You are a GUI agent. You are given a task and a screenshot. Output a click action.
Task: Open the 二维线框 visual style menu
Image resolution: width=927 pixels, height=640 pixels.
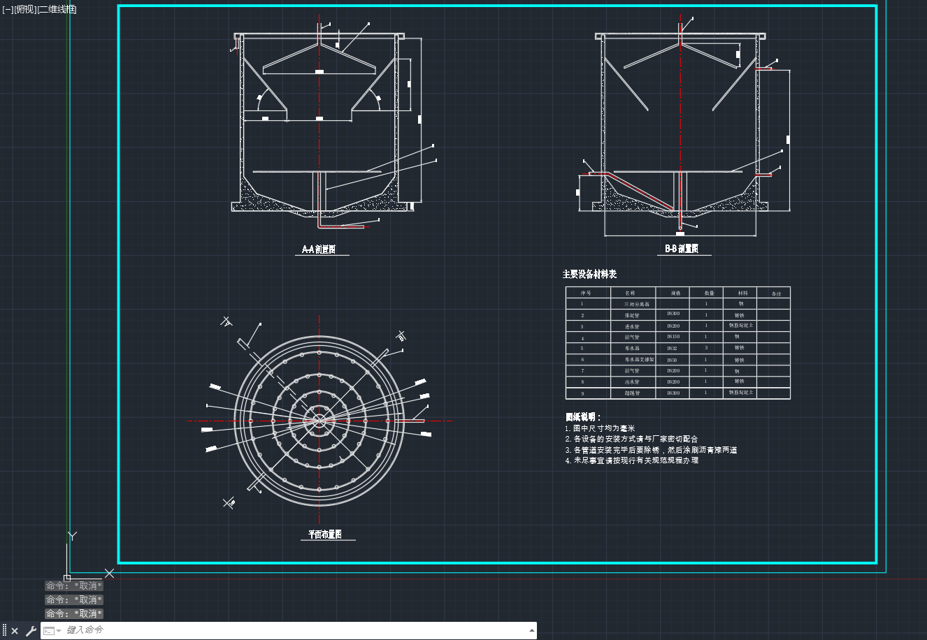pos(57,9)
